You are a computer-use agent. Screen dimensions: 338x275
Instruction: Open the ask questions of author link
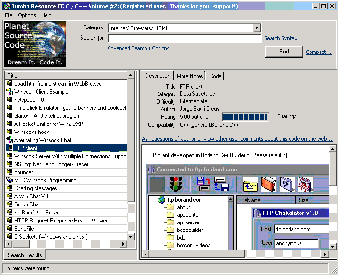click(237, 139)
